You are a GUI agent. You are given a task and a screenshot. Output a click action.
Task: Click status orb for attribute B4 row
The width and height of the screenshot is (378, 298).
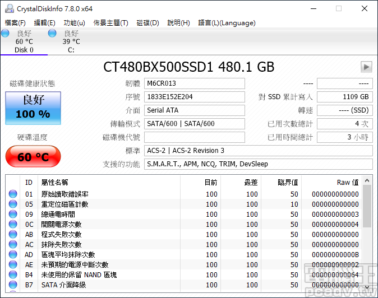pyautogui.click(x=13, y=275)
